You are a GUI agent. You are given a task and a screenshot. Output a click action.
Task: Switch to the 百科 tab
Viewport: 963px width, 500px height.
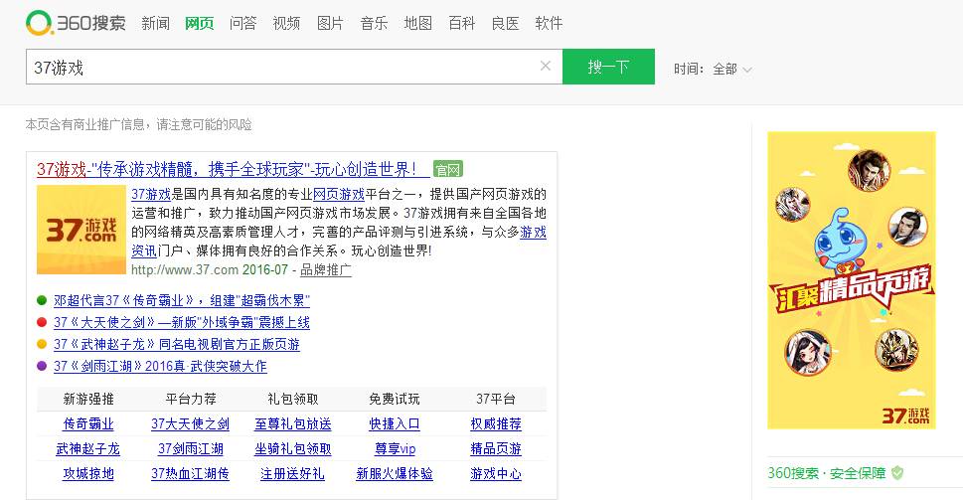pos(461,23)
